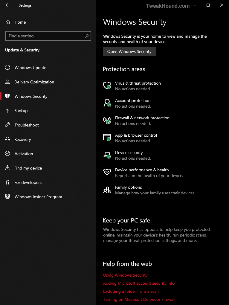Minimize the Settings window
Image resolution: width=229 pixels, height=305 pixels.
194,5
